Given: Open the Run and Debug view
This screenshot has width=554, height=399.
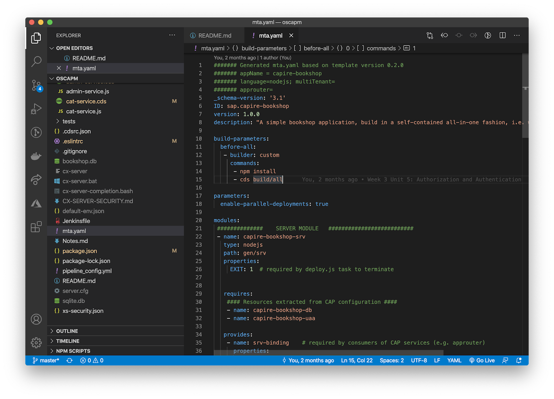Looking at the screenshot, I should click(x=36, y=109).
